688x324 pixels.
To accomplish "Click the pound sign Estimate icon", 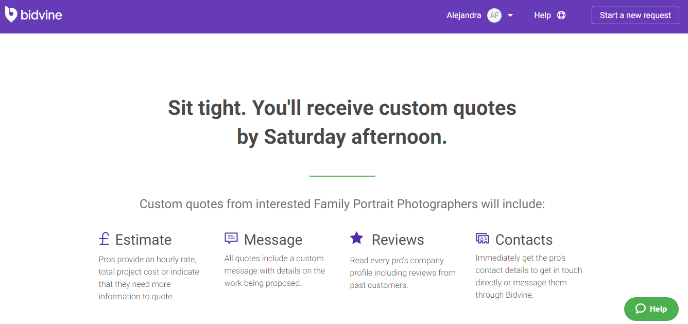I will [104, 239].
